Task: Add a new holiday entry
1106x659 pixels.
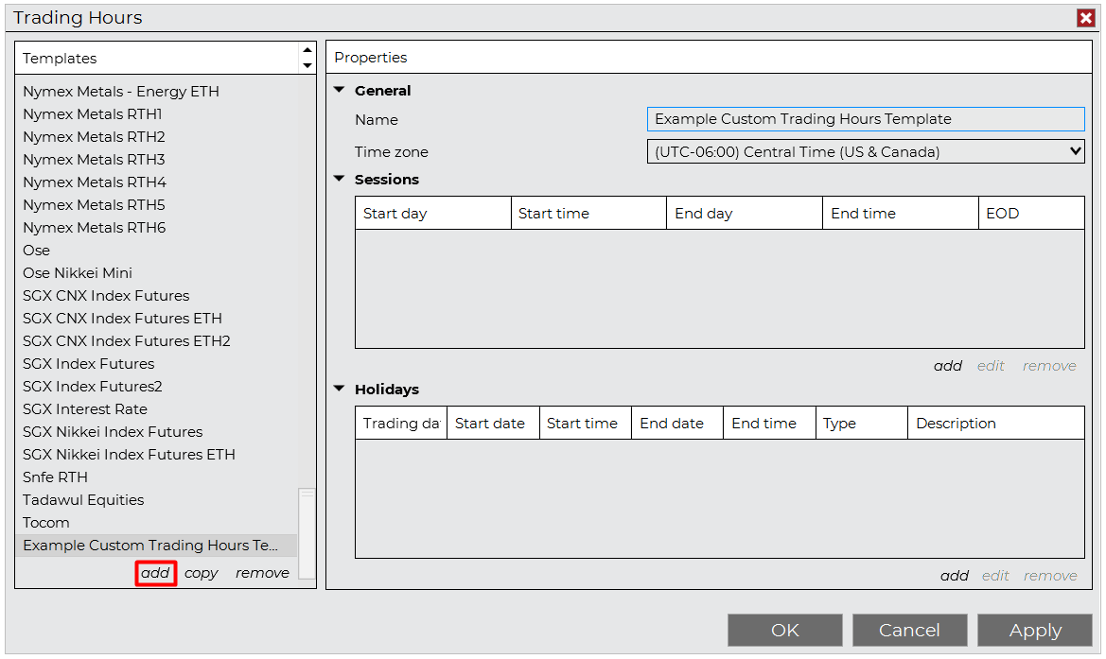Action: coord(954,576)
